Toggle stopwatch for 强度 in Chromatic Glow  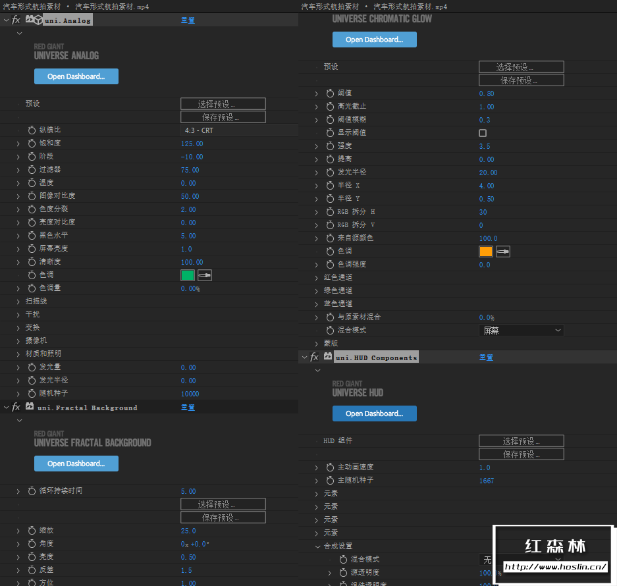pyautogui.click(x=330, y=146)
